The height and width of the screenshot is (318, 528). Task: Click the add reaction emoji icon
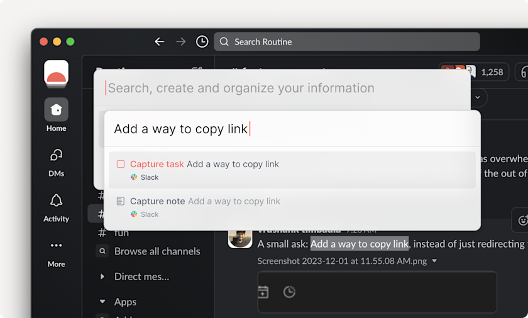522,221
